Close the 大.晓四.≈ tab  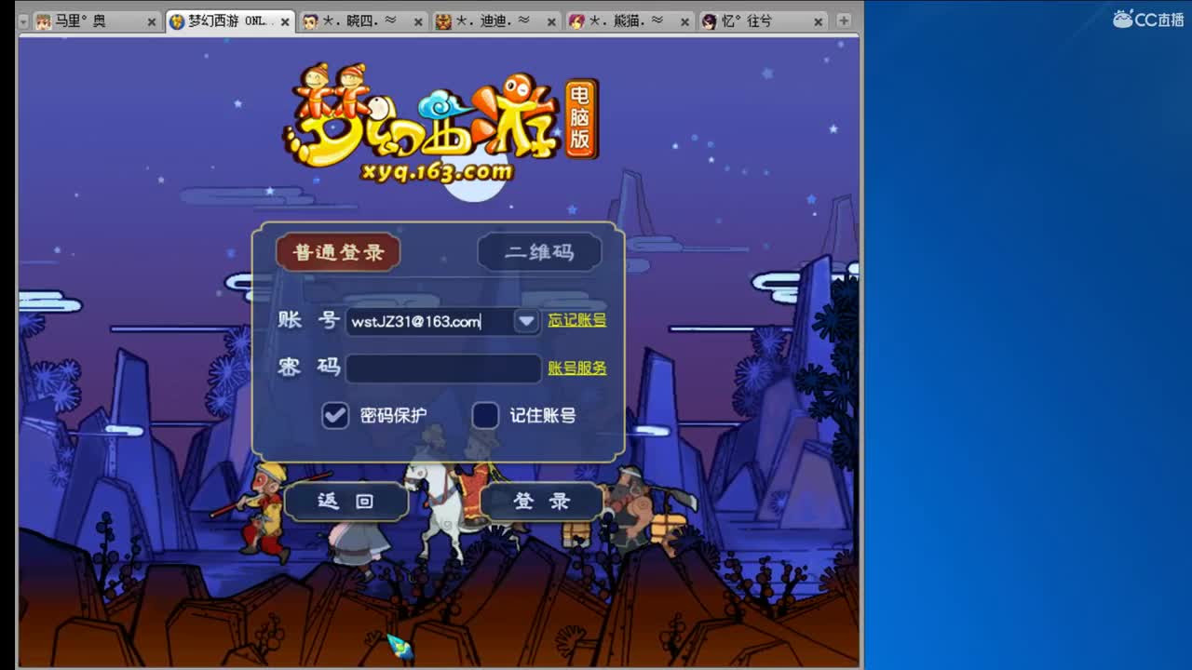418,21
